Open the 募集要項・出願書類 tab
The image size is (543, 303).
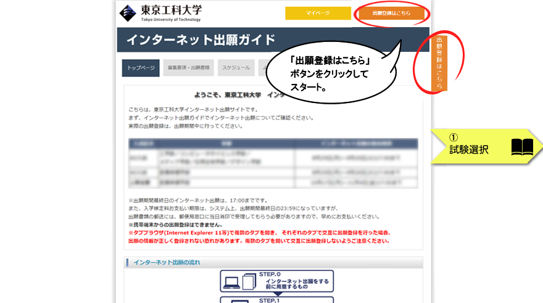188,68
